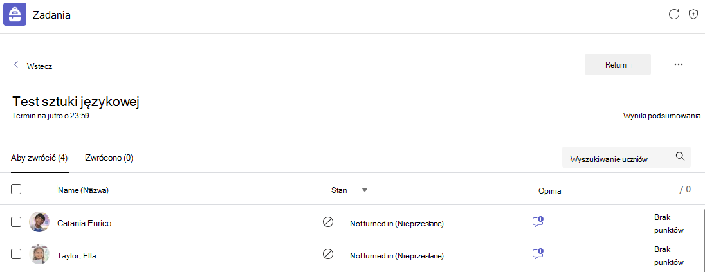Check the box beside Taylor, Ella
This screenshot has height=272, width=705.
[16, 254]
